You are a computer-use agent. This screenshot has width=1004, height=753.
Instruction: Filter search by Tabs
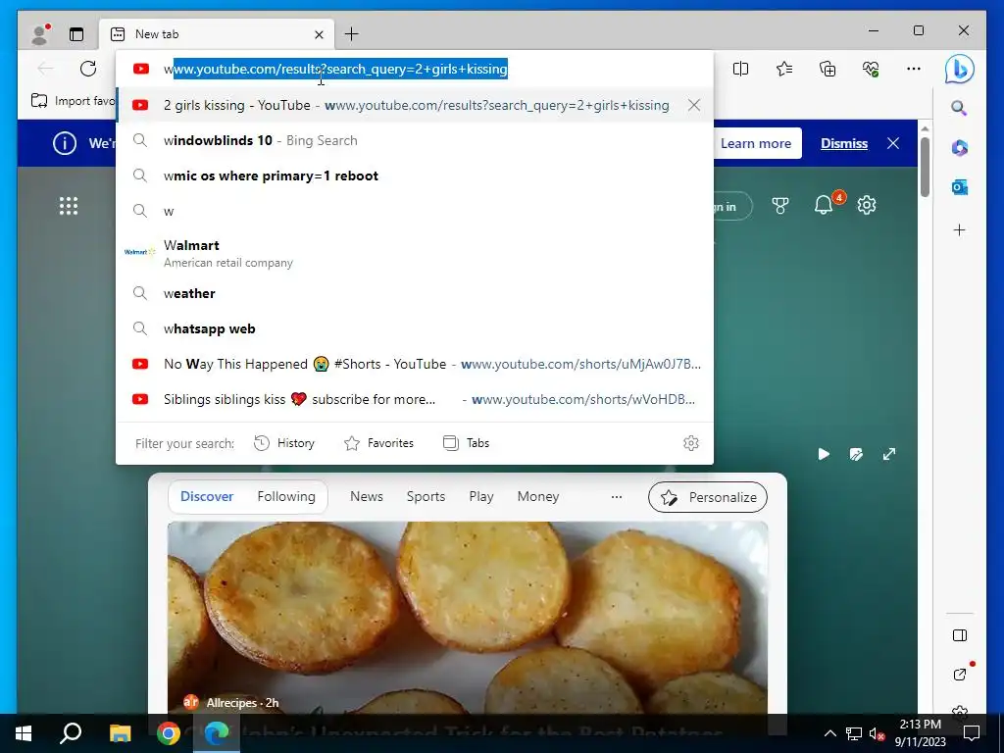466,443
